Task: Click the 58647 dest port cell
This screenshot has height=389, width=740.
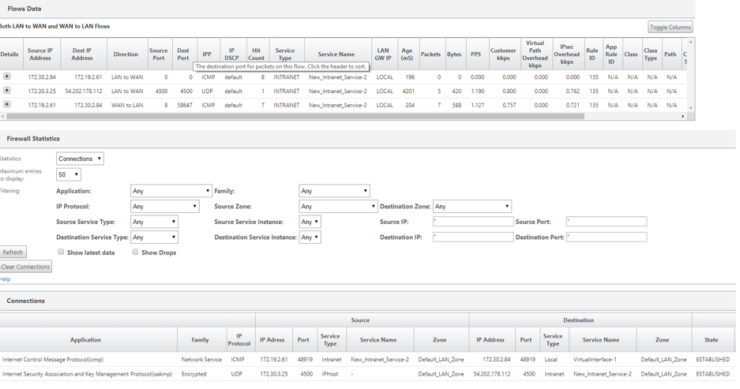Action: click(x=185, y=105)
